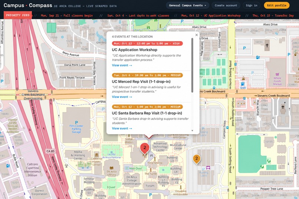Click the Campus Compass logo title
The width and height of the screenshot is (299, 199).
[x=28, y=5]
